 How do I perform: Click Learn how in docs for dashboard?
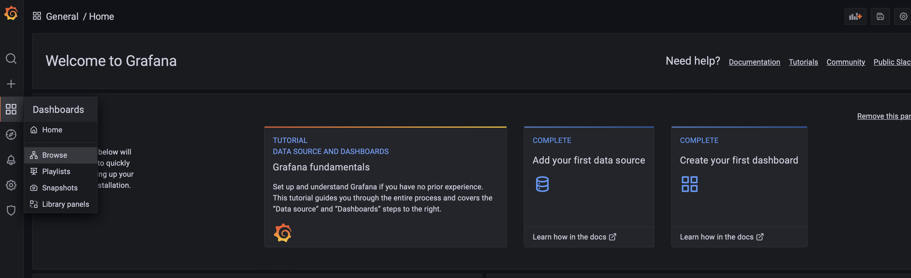721,237
